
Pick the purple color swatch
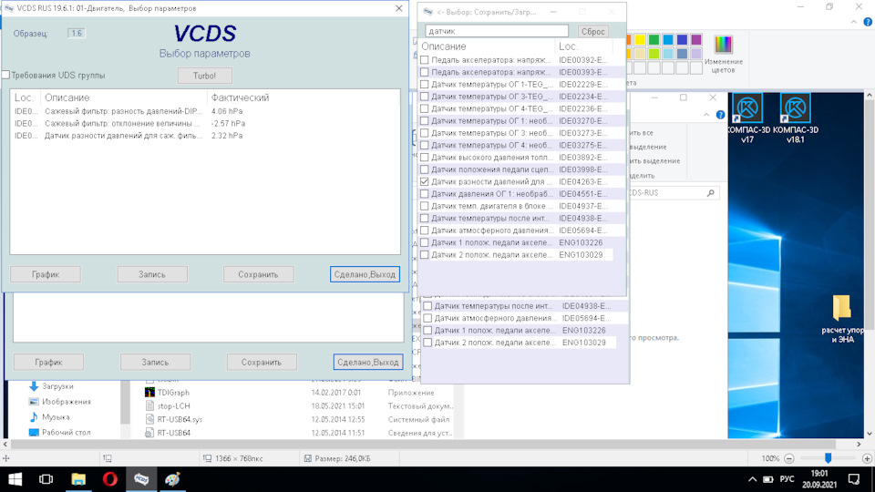click(695, 39)
